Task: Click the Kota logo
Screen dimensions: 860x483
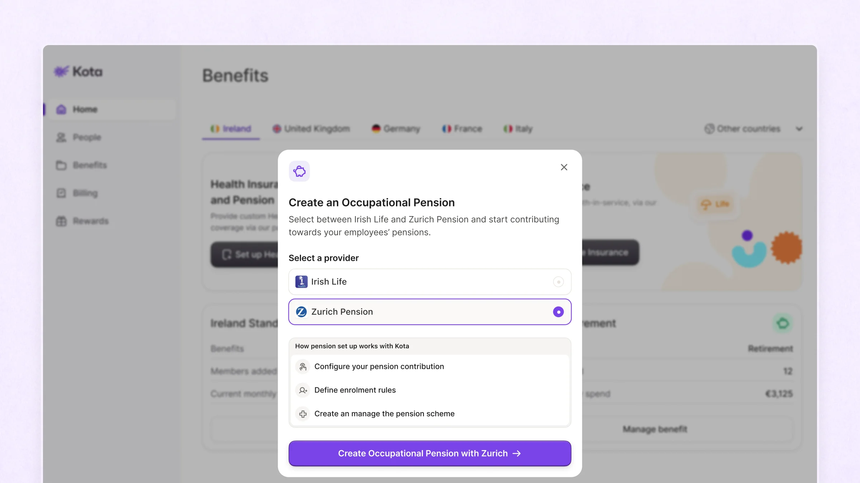Action: (x=78, y=72)
